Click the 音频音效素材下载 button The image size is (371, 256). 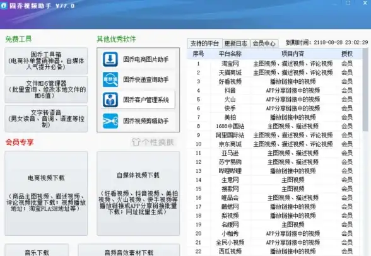tap(129, 250)
